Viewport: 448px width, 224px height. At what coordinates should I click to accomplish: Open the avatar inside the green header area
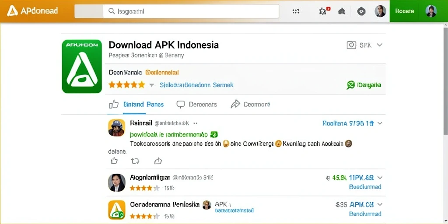(431, 11)
